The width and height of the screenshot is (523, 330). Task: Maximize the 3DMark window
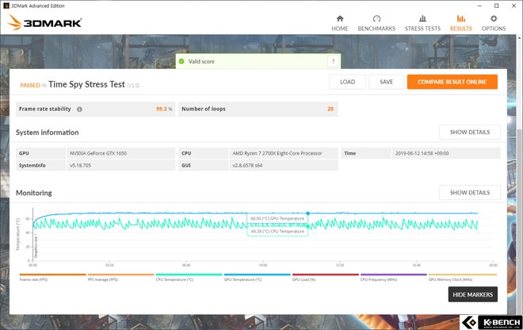click(x=496, y=6)
